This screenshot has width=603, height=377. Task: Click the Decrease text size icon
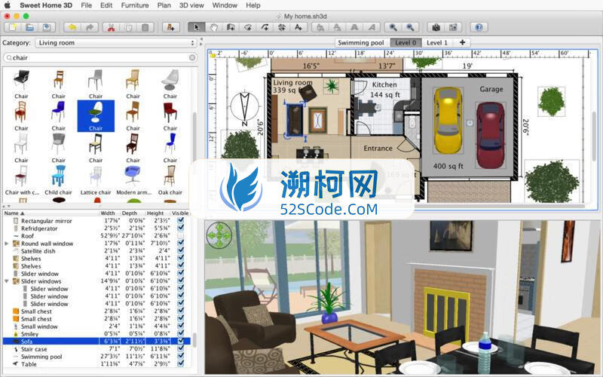[337, 27]
